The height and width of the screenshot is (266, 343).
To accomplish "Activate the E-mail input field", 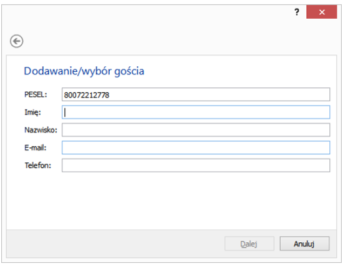I will (196, 147).
